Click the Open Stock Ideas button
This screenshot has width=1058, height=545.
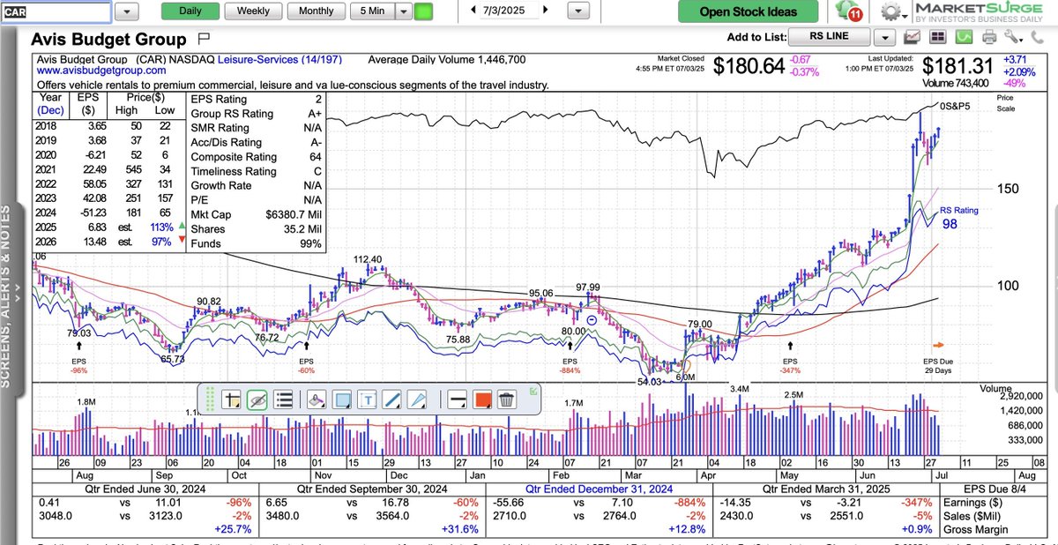[x=748, y=11]
